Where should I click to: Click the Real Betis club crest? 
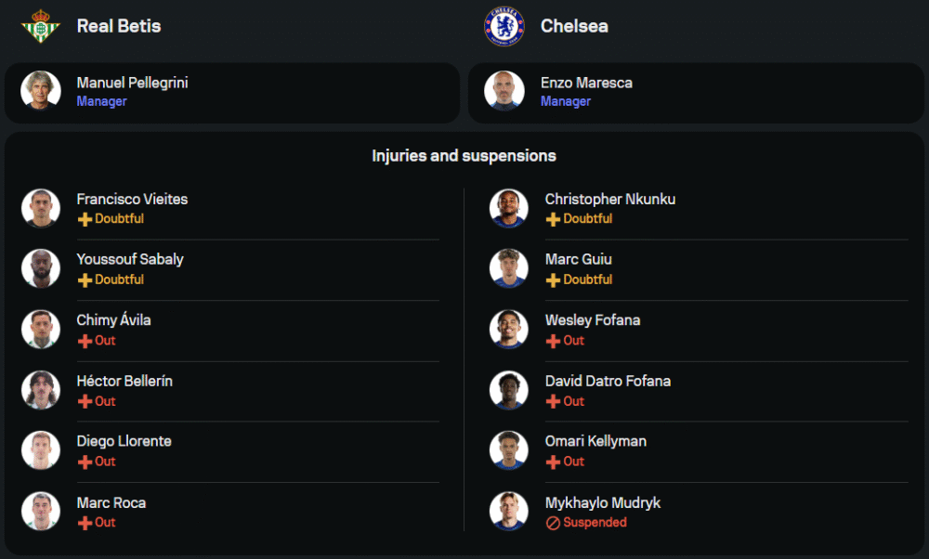pos(40,26)
